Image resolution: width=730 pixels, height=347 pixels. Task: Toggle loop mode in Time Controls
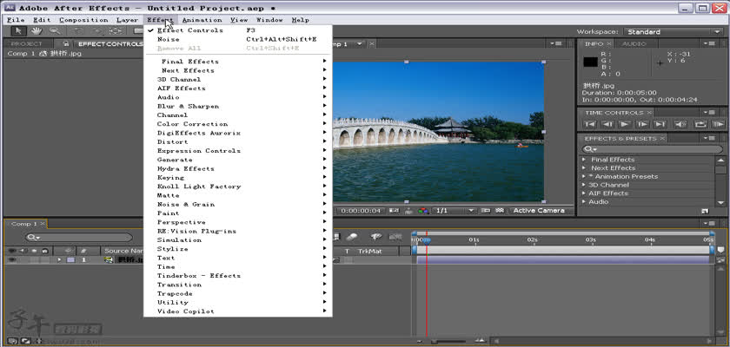tap(700, 124)
